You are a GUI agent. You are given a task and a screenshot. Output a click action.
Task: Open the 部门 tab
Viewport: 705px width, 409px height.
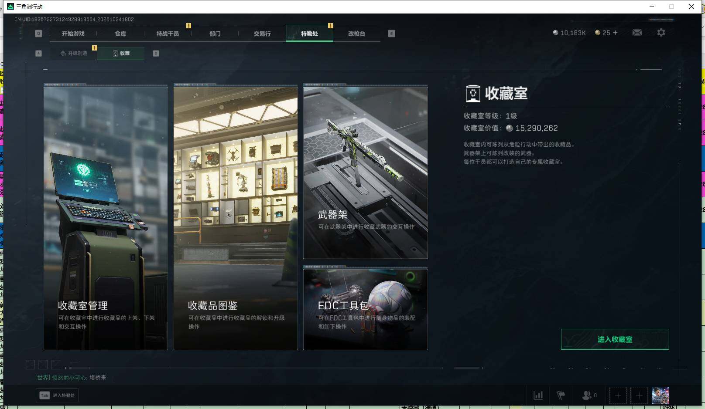point(215,34)
